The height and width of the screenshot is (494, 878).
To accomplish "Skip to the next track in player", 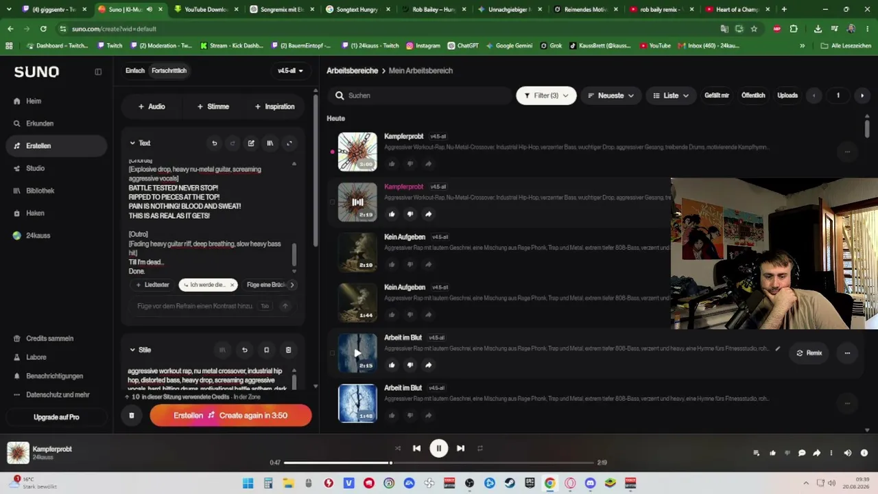I will pos(460,448).
